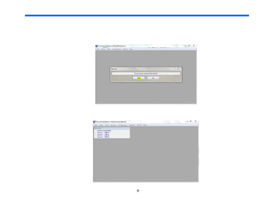This screenshot has width=274, height=212.
Task: Open Tools menu in Online XConsole window
Action: click(x=107, y=125)
